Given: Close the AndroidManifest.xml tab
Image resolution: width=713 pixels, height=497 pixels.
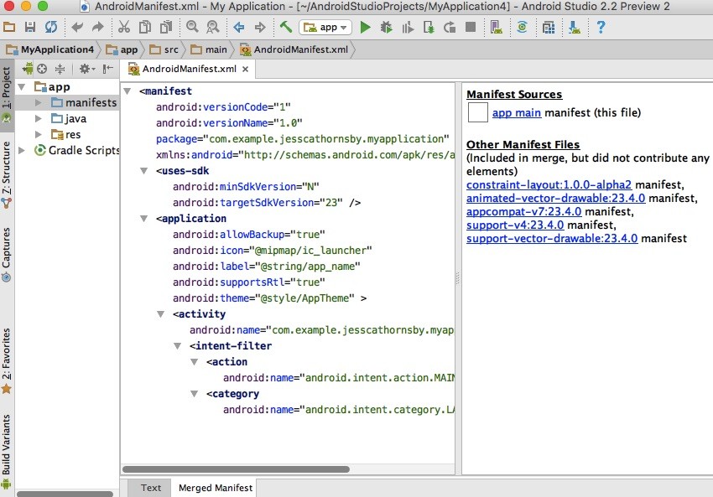Looking at the screenshot, I should pos(246,69).
